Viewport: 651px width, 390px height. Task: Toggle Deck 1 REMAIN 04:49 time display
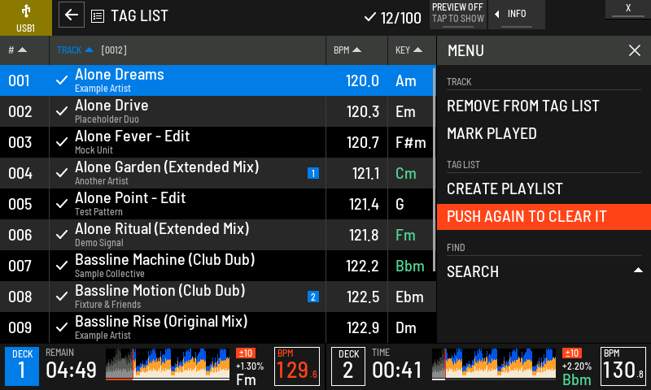coord(71,365)
